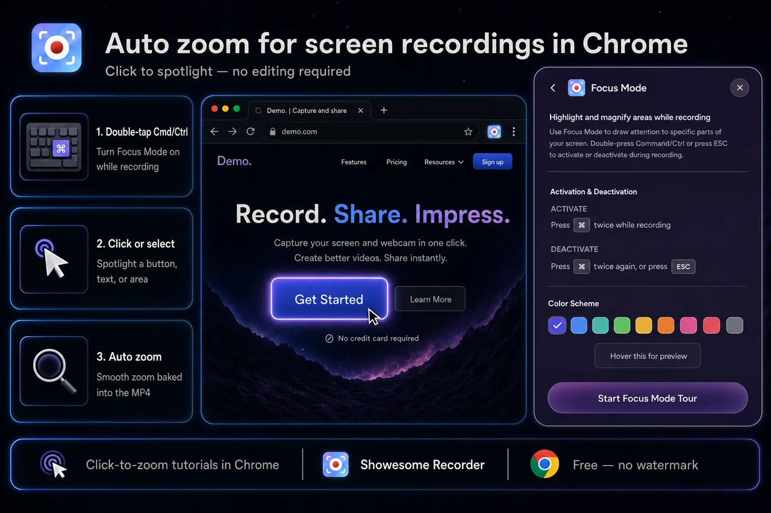Click the Showesome Recorder footer icon
Image resolution: width=771 pixels, height=513 pixels.
click(336, 465)
